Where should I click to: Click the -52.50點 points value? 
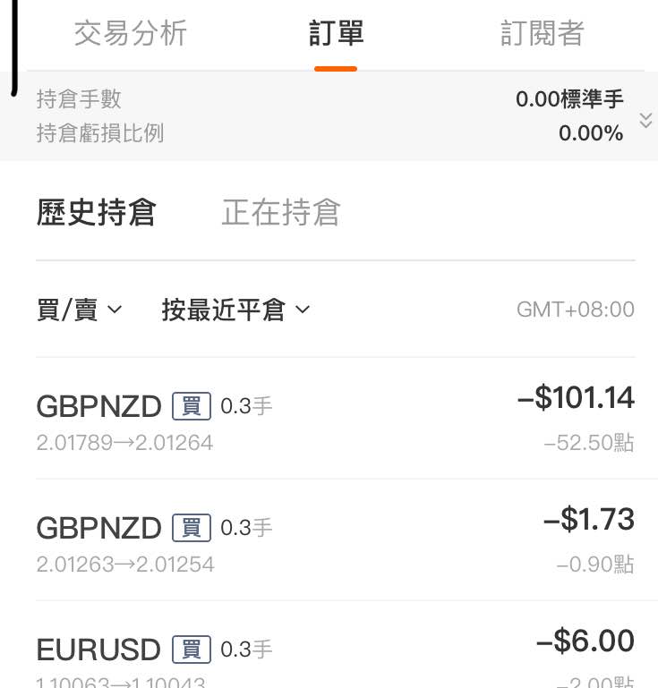[589, 442]
